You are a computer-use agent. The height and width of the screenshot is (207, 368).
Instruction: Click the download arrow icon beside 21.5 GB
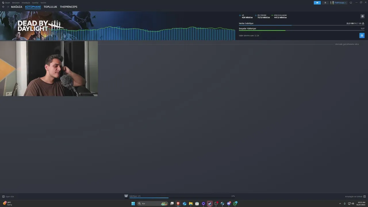(363, 23)
